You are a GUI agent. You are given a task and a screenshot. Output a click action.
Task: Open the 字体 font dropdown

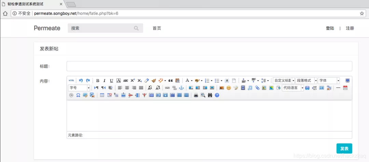(329, 80)
